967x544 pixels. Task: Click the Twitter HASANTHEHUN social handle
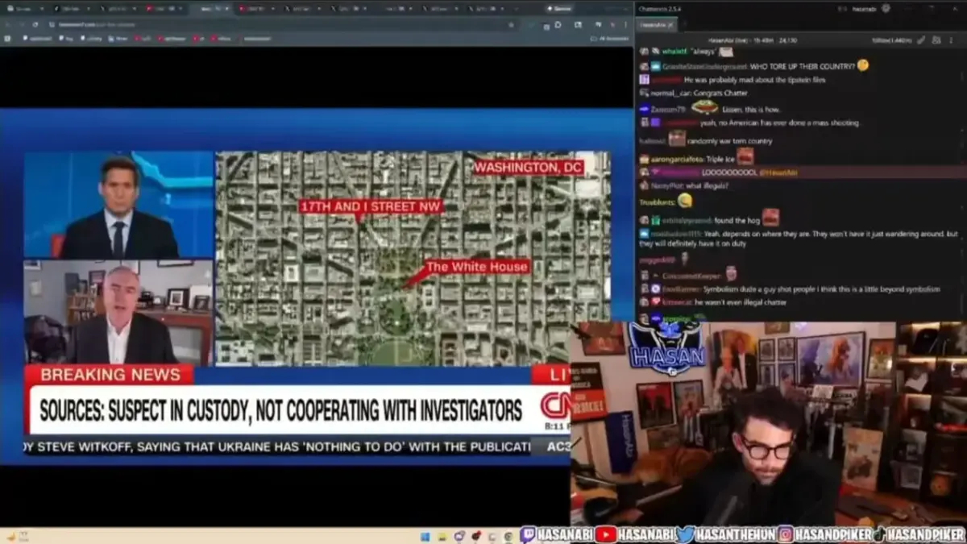coord(725,534)
